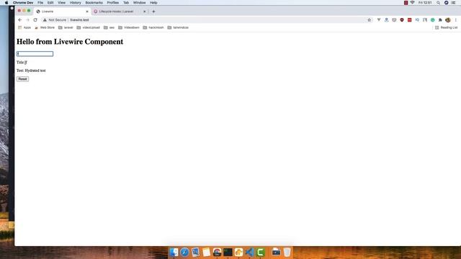Viewport: 461px width, 259px height.
Task: Open the File menu
Action: pyautogui.click(x=40, y=3)
